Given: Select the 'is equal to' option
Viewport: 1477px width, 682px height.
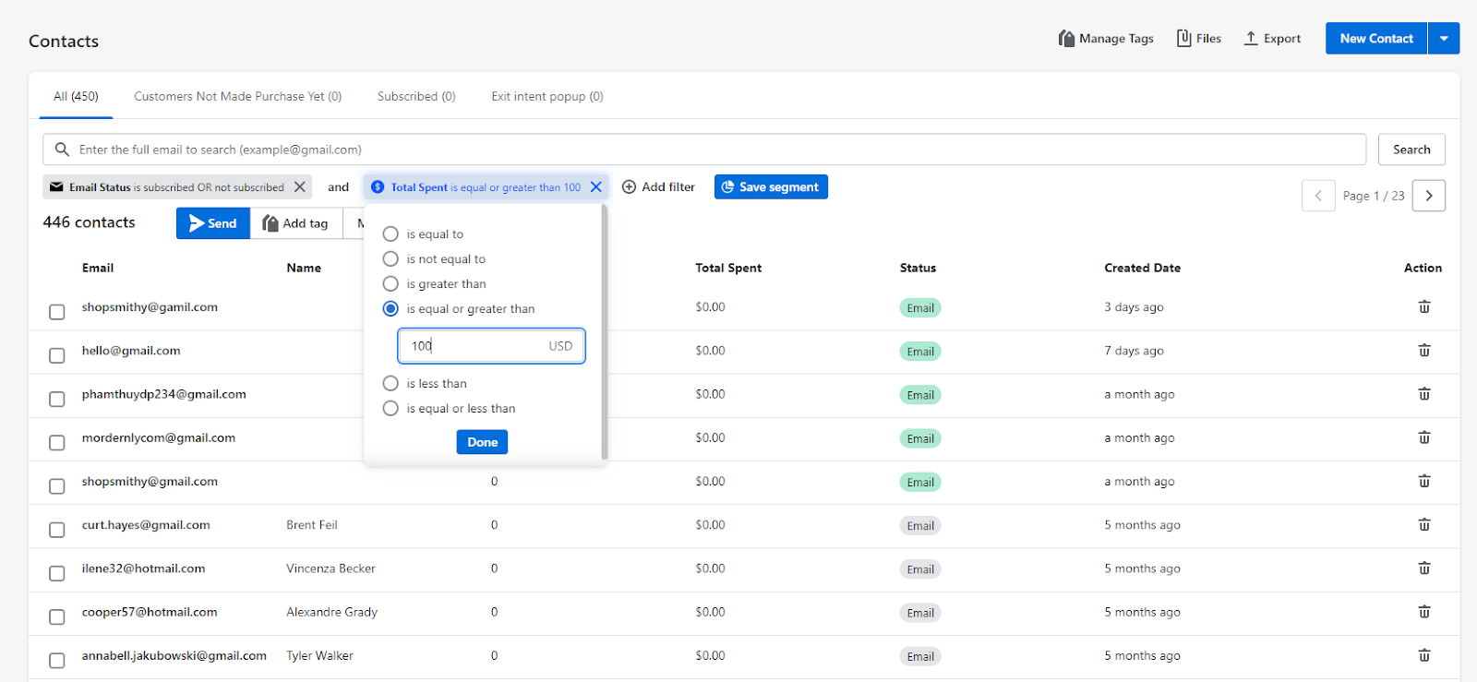Looking at the screenshot, I should (390, 234).
